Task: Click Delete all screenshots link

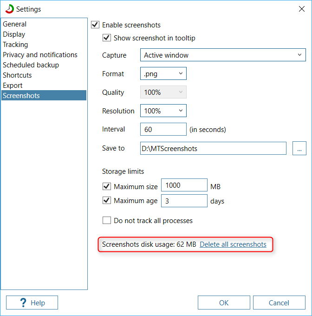Action: (233, 244)
